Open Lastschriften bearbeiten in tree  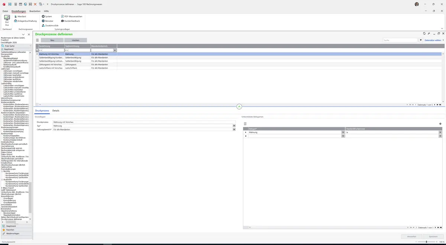click(13, 89)
